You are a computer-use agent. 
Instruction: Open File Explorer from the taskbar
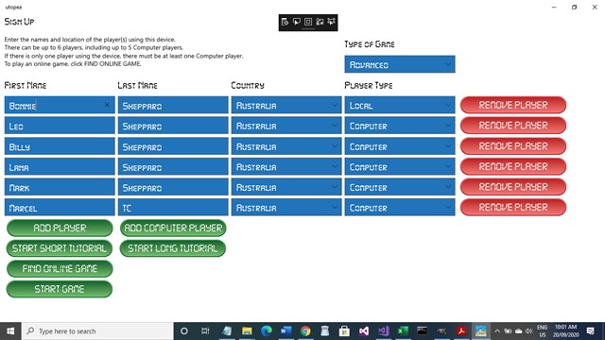point(247,331)
